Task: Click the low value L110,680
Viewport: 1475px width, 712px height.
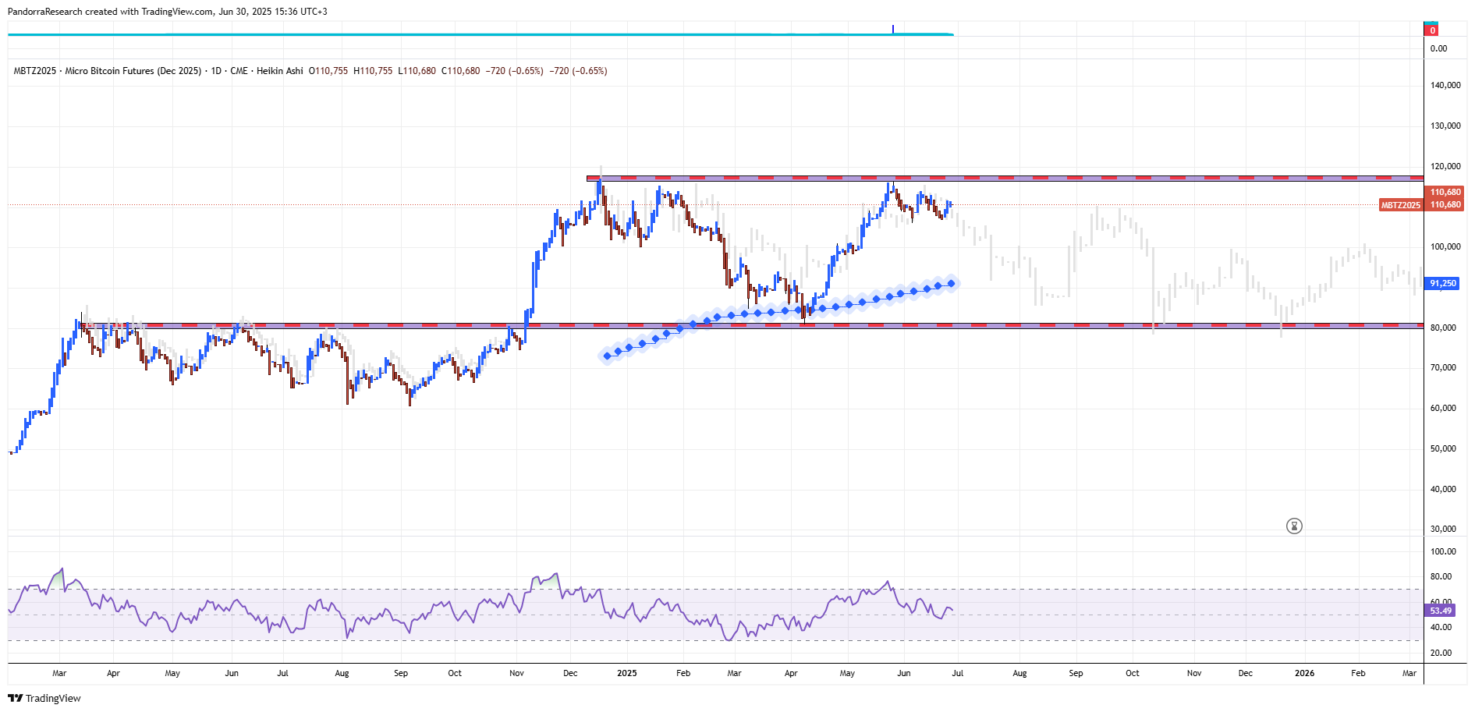Action: point(417,71)
